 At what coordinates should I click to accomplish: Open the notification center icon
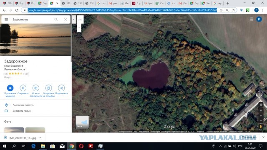260,146
